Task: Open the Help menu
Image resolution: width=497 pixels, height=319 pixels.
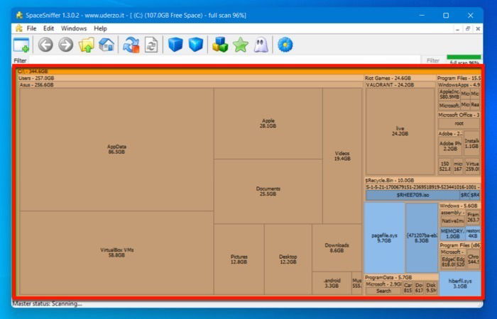Action: pos(100,28)
